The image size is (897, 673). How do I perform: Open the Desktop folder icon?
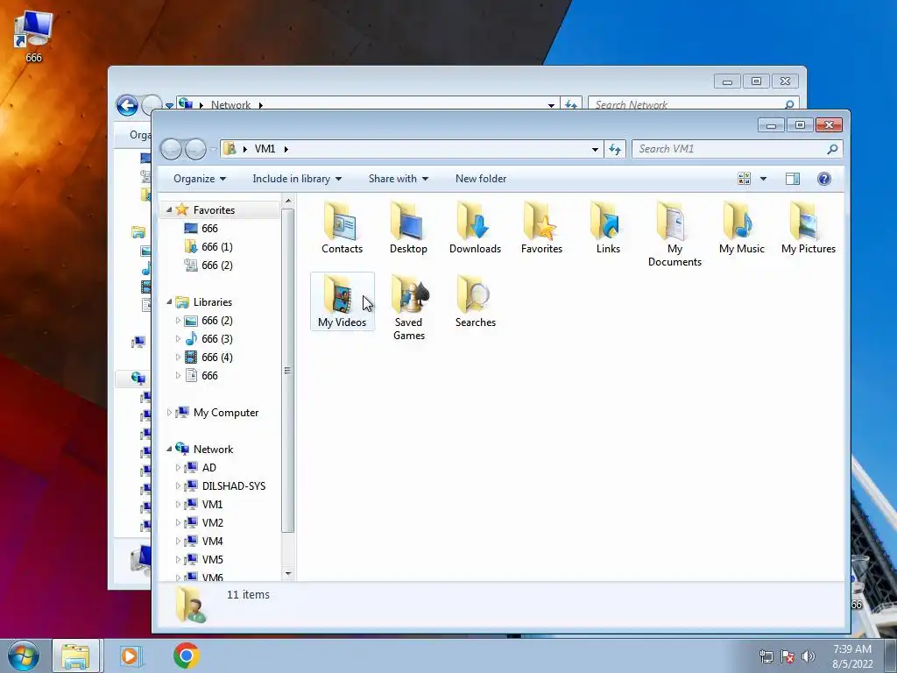coord(408,229)
